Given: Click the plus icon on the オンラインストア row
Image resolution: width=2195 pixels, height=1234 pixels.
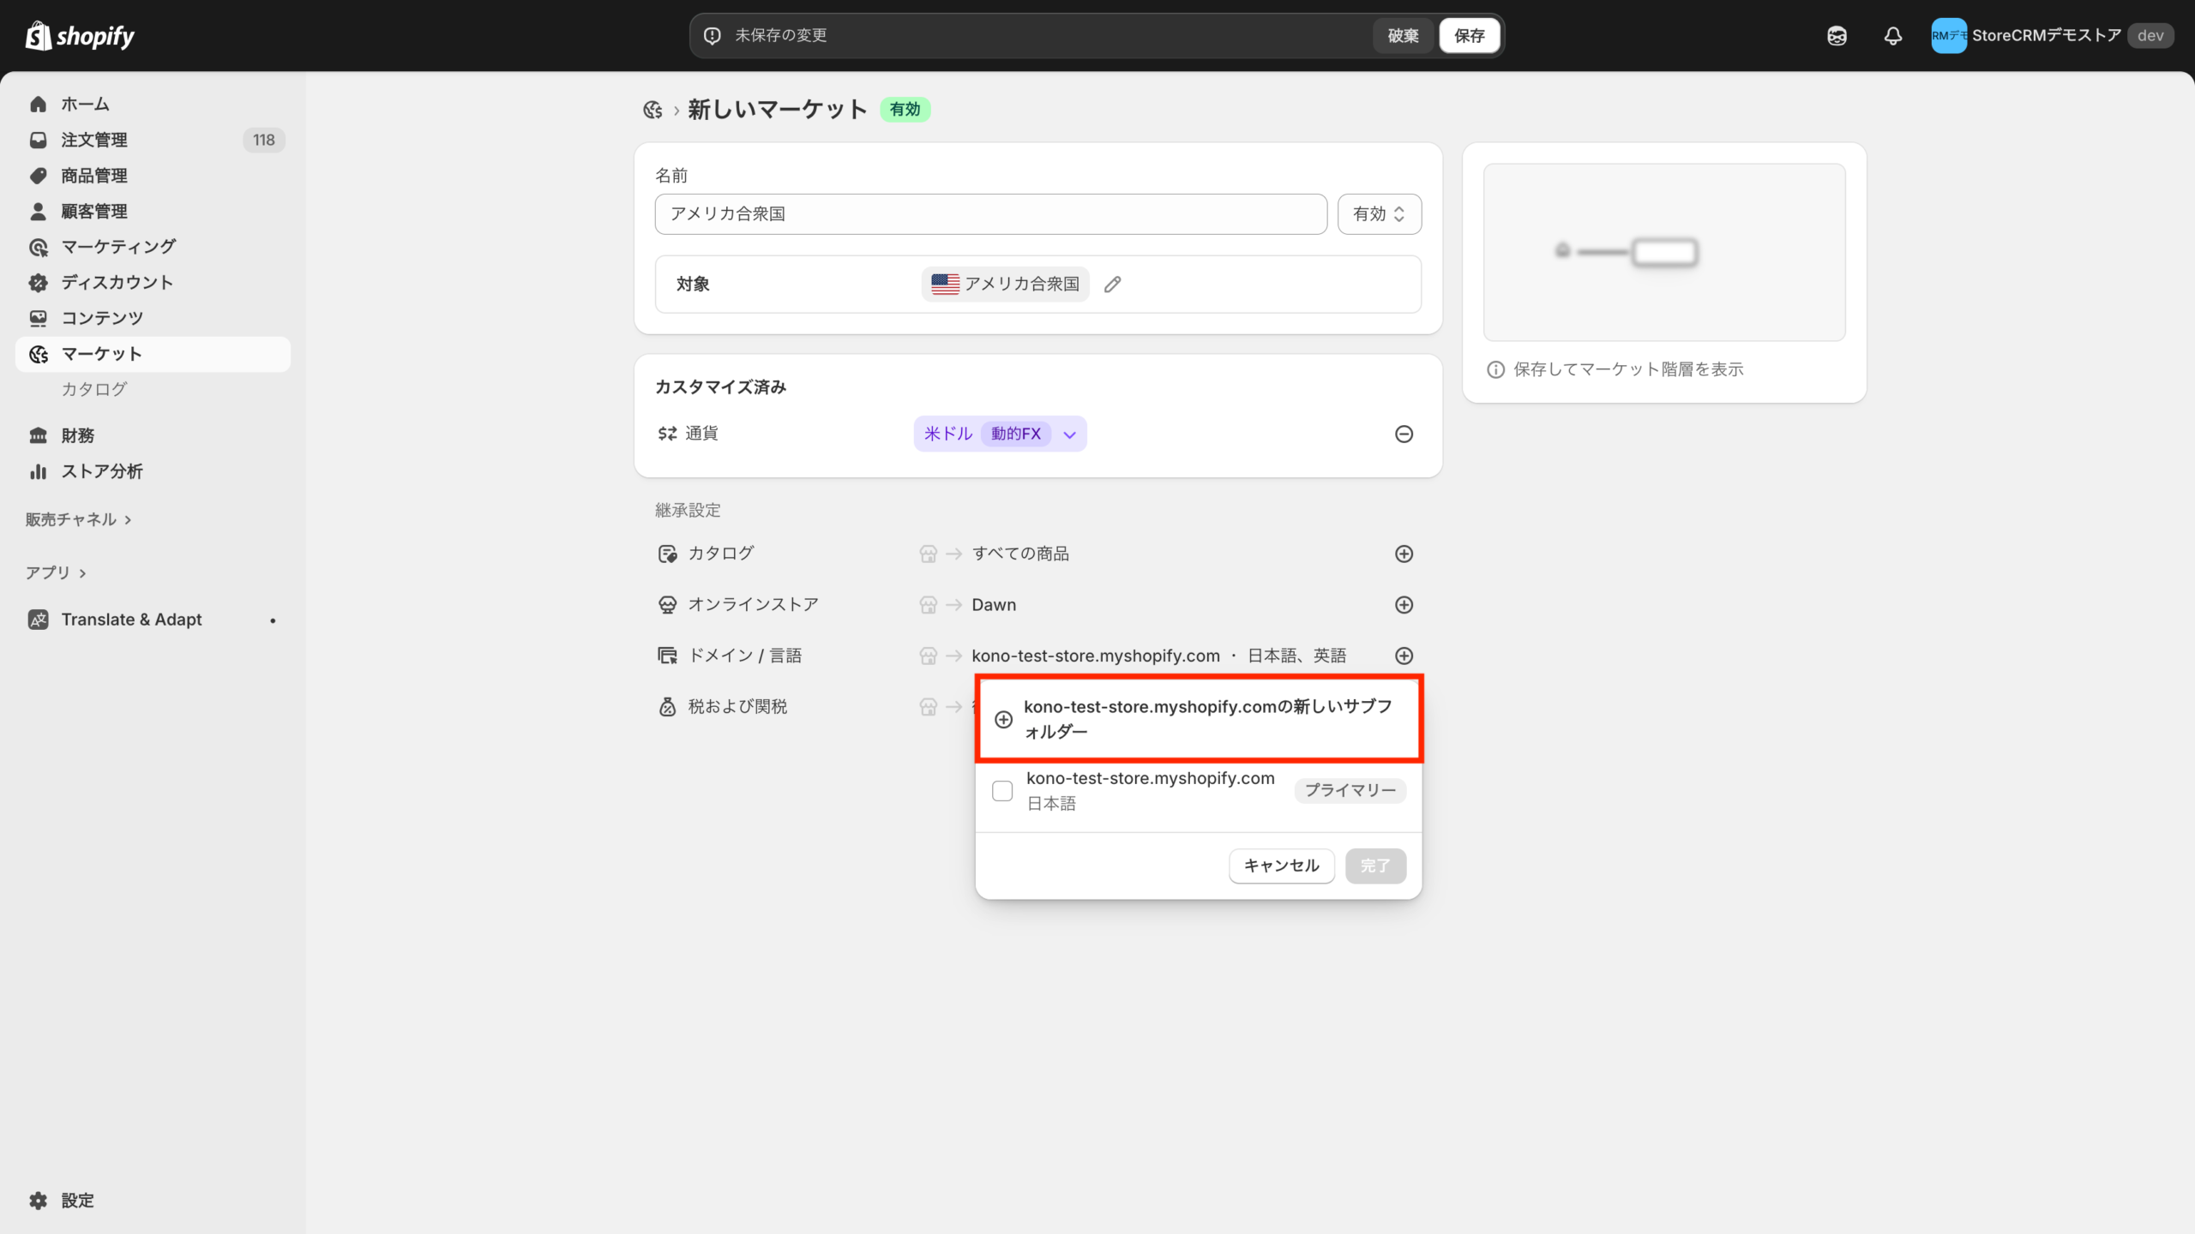Looking at the screenshot, I should click(1404, 605).
